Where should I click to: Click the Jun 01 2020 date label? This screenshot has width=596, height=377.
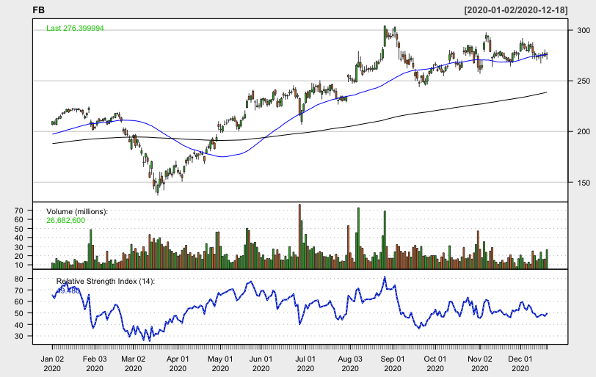tap(261, 363)
